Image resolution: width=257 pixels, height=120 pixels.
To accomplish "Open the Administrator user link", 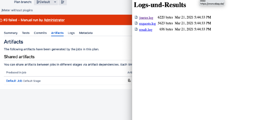I will point(54,20).
